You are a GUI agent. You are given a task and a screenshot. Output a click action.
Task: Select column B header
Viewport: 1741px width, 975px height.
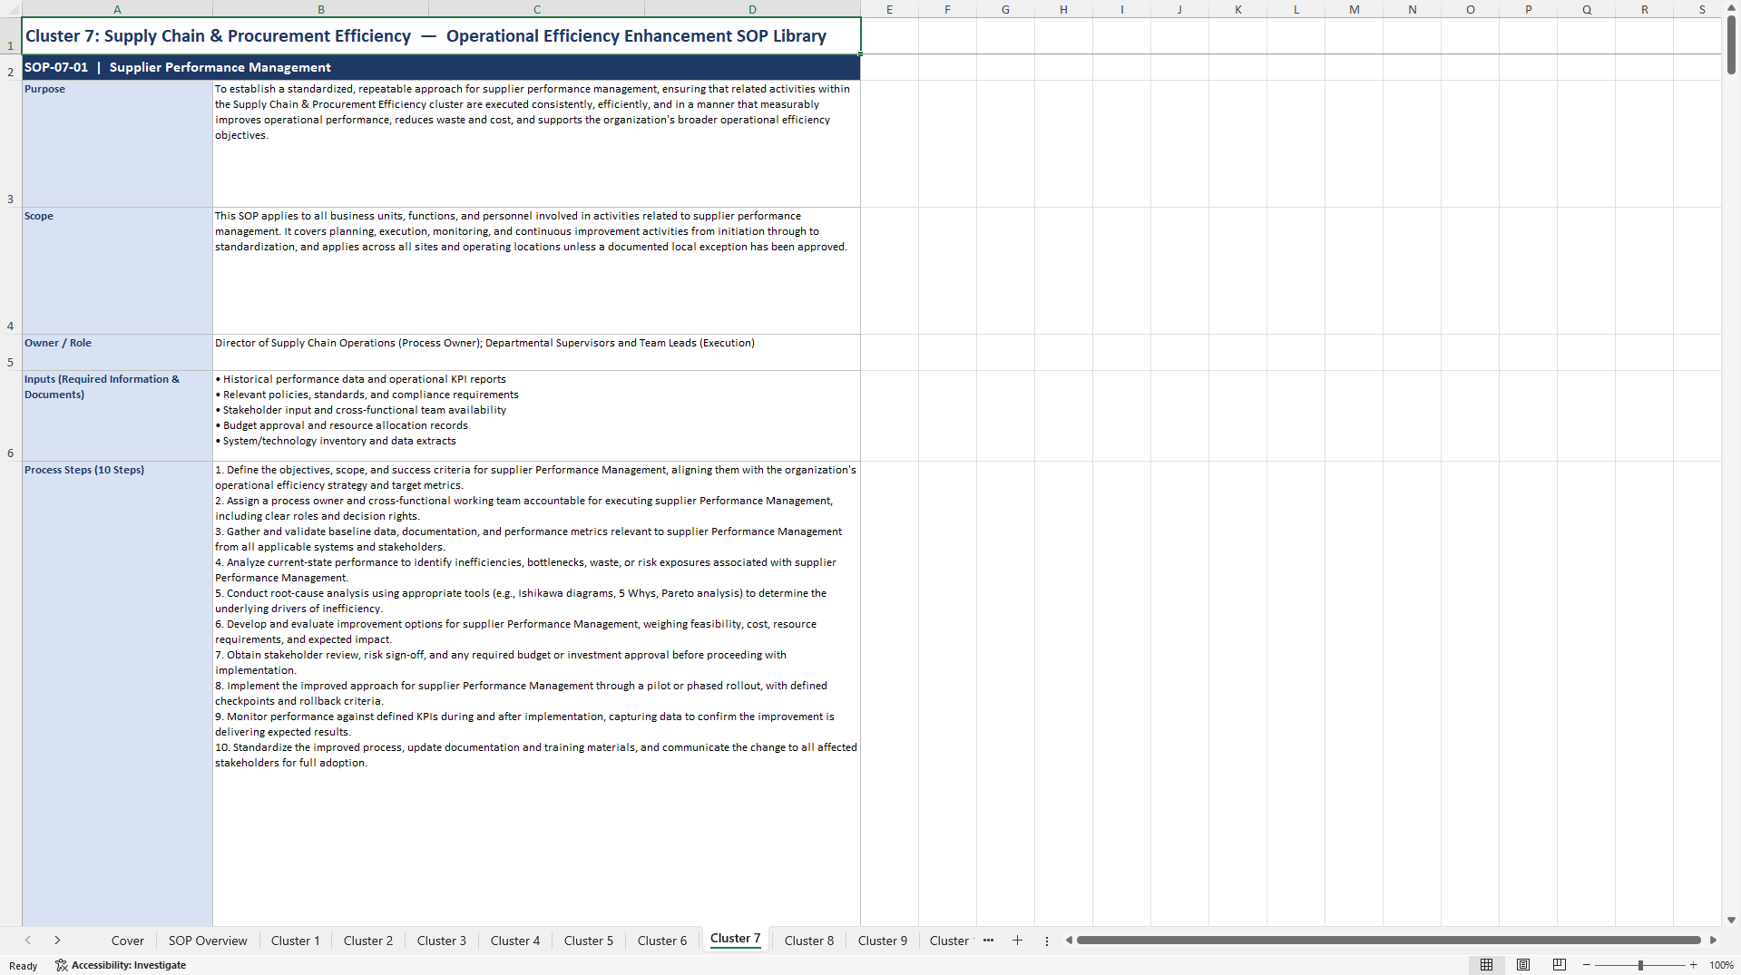tap(321, 9)
